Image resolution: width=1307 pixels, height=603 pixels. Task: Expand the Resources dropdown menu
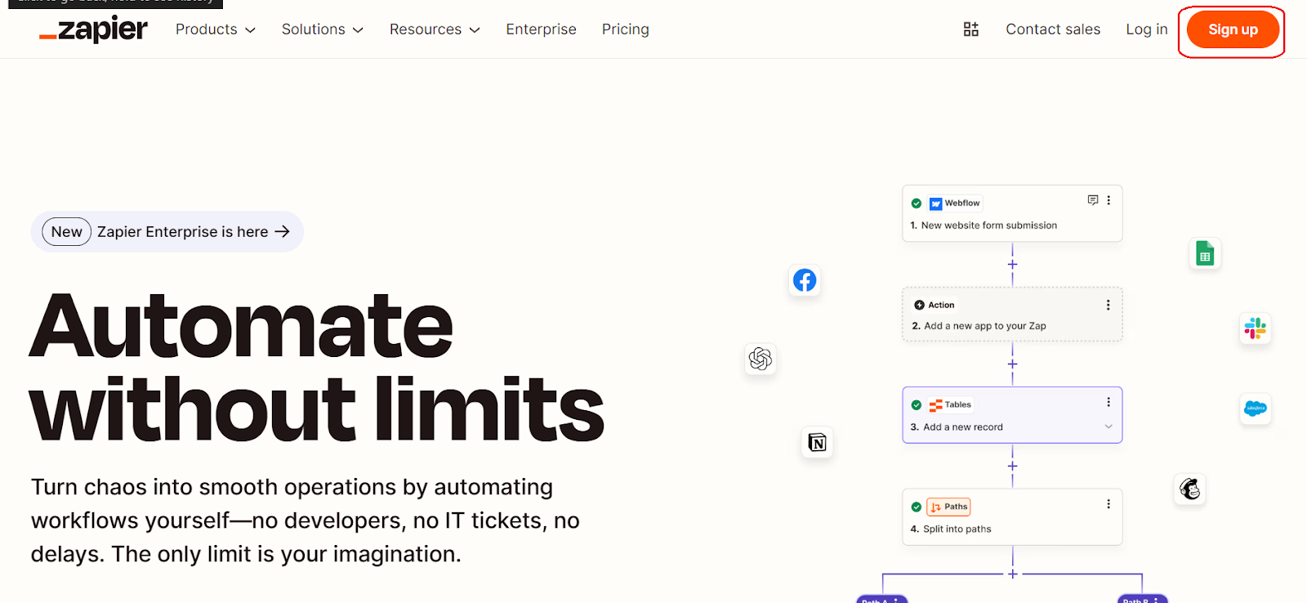coord(435,29)
